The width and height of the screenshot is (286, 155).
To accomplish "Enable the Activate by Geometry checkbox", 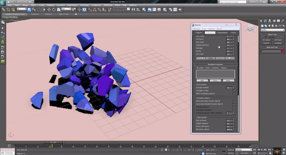I will pyautogui.click(x=233, y=110).
